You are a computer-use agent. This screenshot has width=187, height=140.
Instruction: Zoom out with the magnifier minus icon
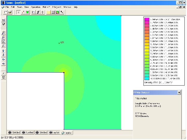click(x=4, y=37)
